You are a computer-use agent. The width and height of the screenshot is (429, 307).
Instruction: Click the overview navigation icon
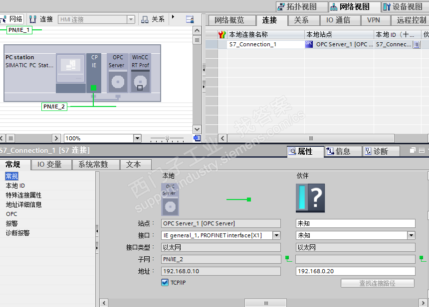(197, 138)
